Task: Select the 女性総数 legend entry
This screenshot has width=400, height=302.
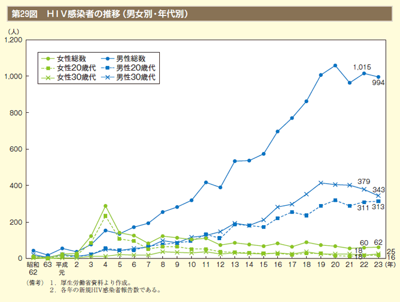Action: click(64, 58)
